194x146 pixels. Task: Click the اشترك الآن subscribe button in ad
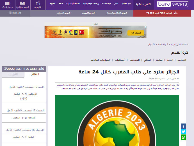pyautogui.click(x=135, y=33)
